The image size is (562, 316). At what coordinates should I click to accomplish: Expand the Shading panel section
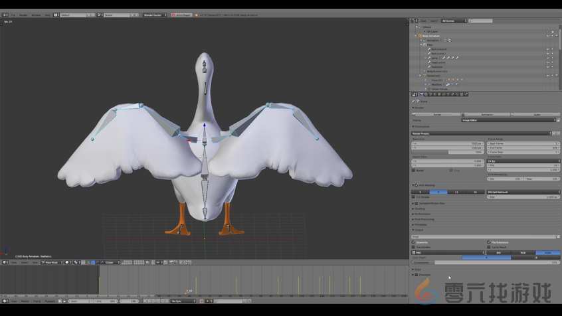pyautogui.click(x=420, y=208)
